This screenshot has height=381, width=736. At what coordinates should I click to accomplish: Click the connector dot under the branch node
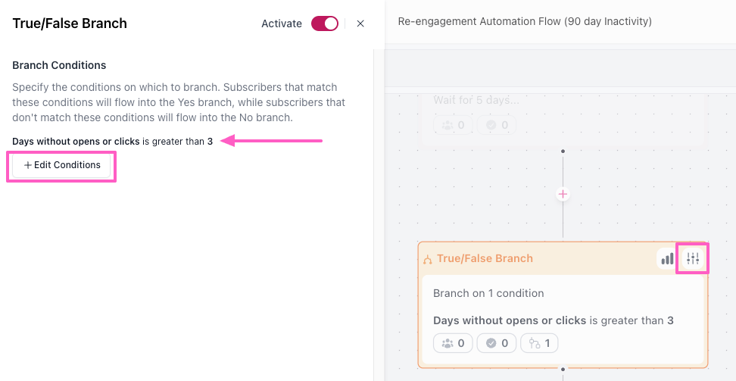pyautogui.click(x=563, y=369)
